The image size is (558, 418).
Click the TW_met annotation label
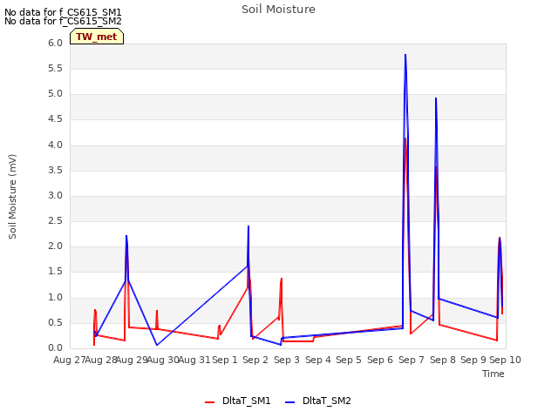pyautogui.click(x=97, y=37)
